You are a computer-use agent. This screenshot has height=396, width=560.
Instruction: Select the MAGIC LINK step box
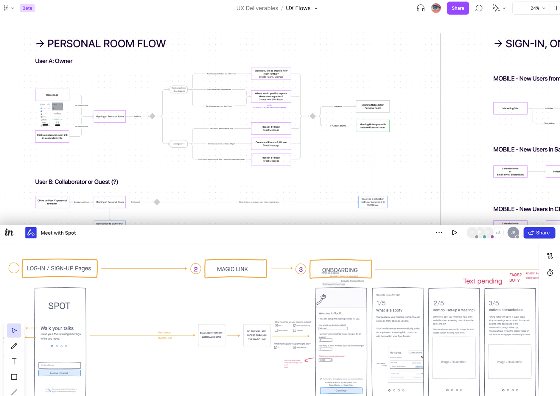pyautogui.click(x=236, y=269)
